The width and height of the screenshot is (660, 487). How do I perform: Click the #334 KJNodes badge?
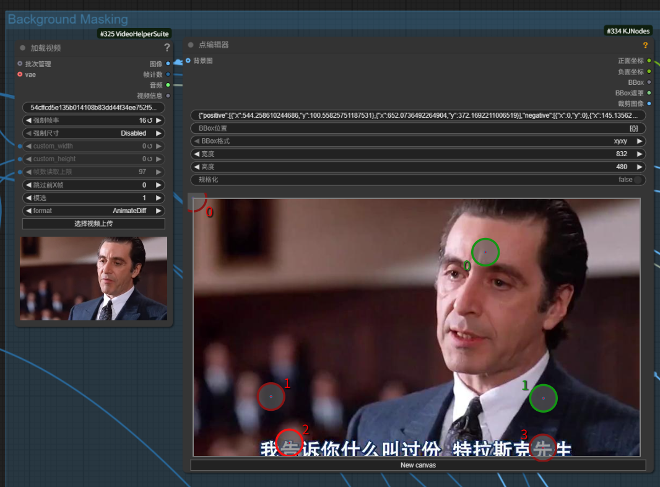tap(628, 31)
